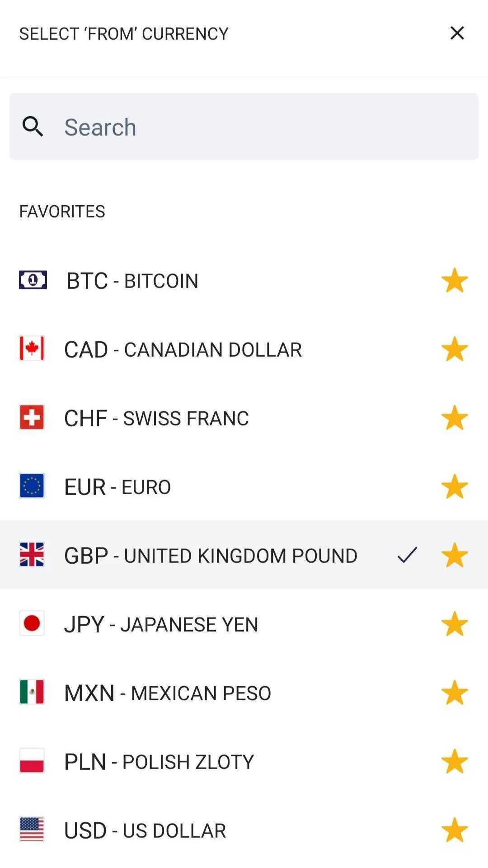
Task: Click the Canadian flag icon
Action: 32,349
